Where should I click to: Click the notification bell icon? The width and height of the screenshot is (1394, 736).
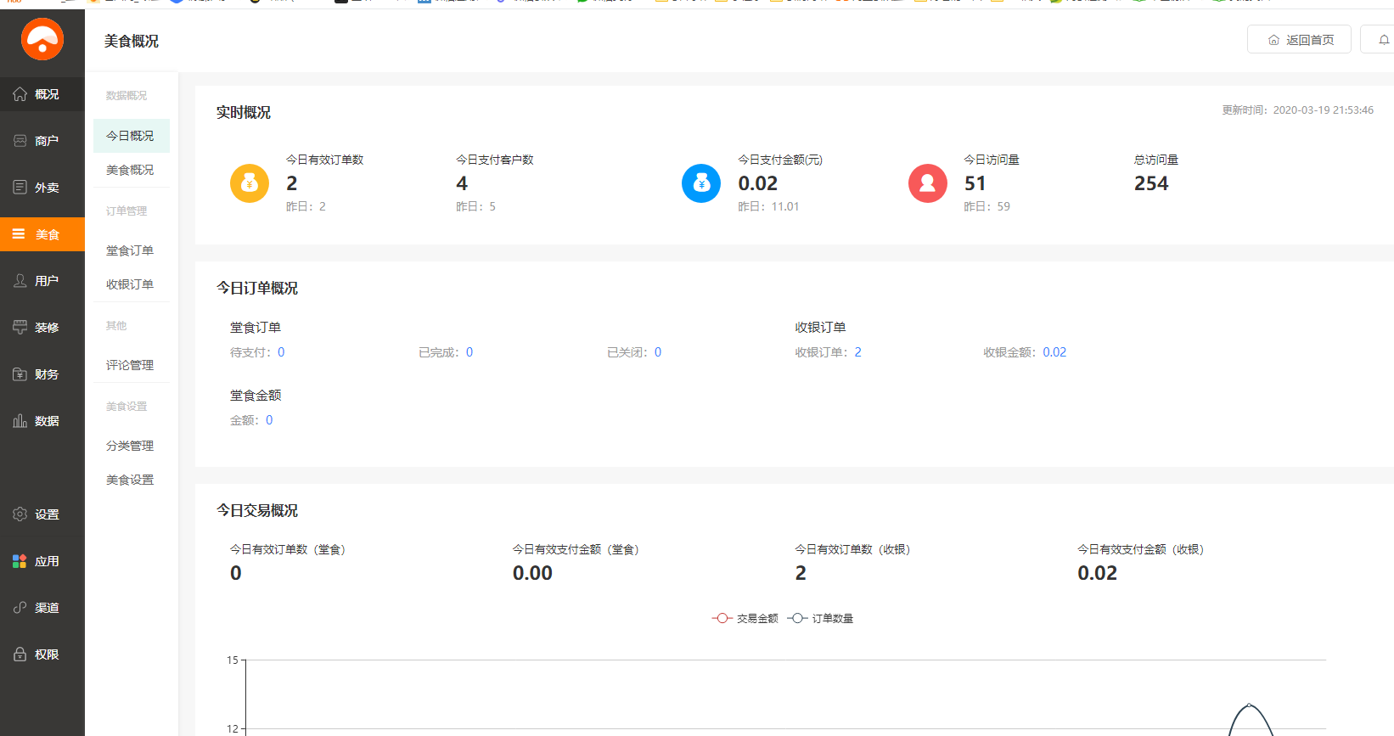[1384, 40]
